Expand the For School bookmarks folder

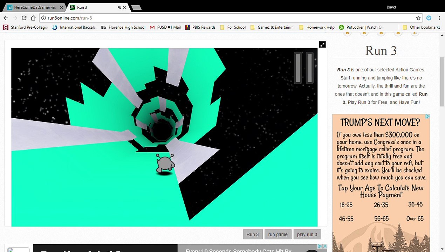(x=233, y=27)
